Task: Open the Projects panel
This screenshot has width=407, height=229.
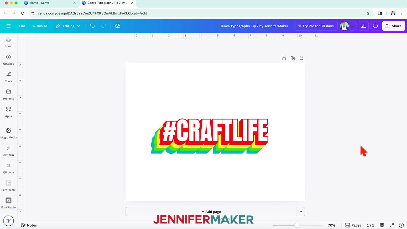Action: (8, 95)
